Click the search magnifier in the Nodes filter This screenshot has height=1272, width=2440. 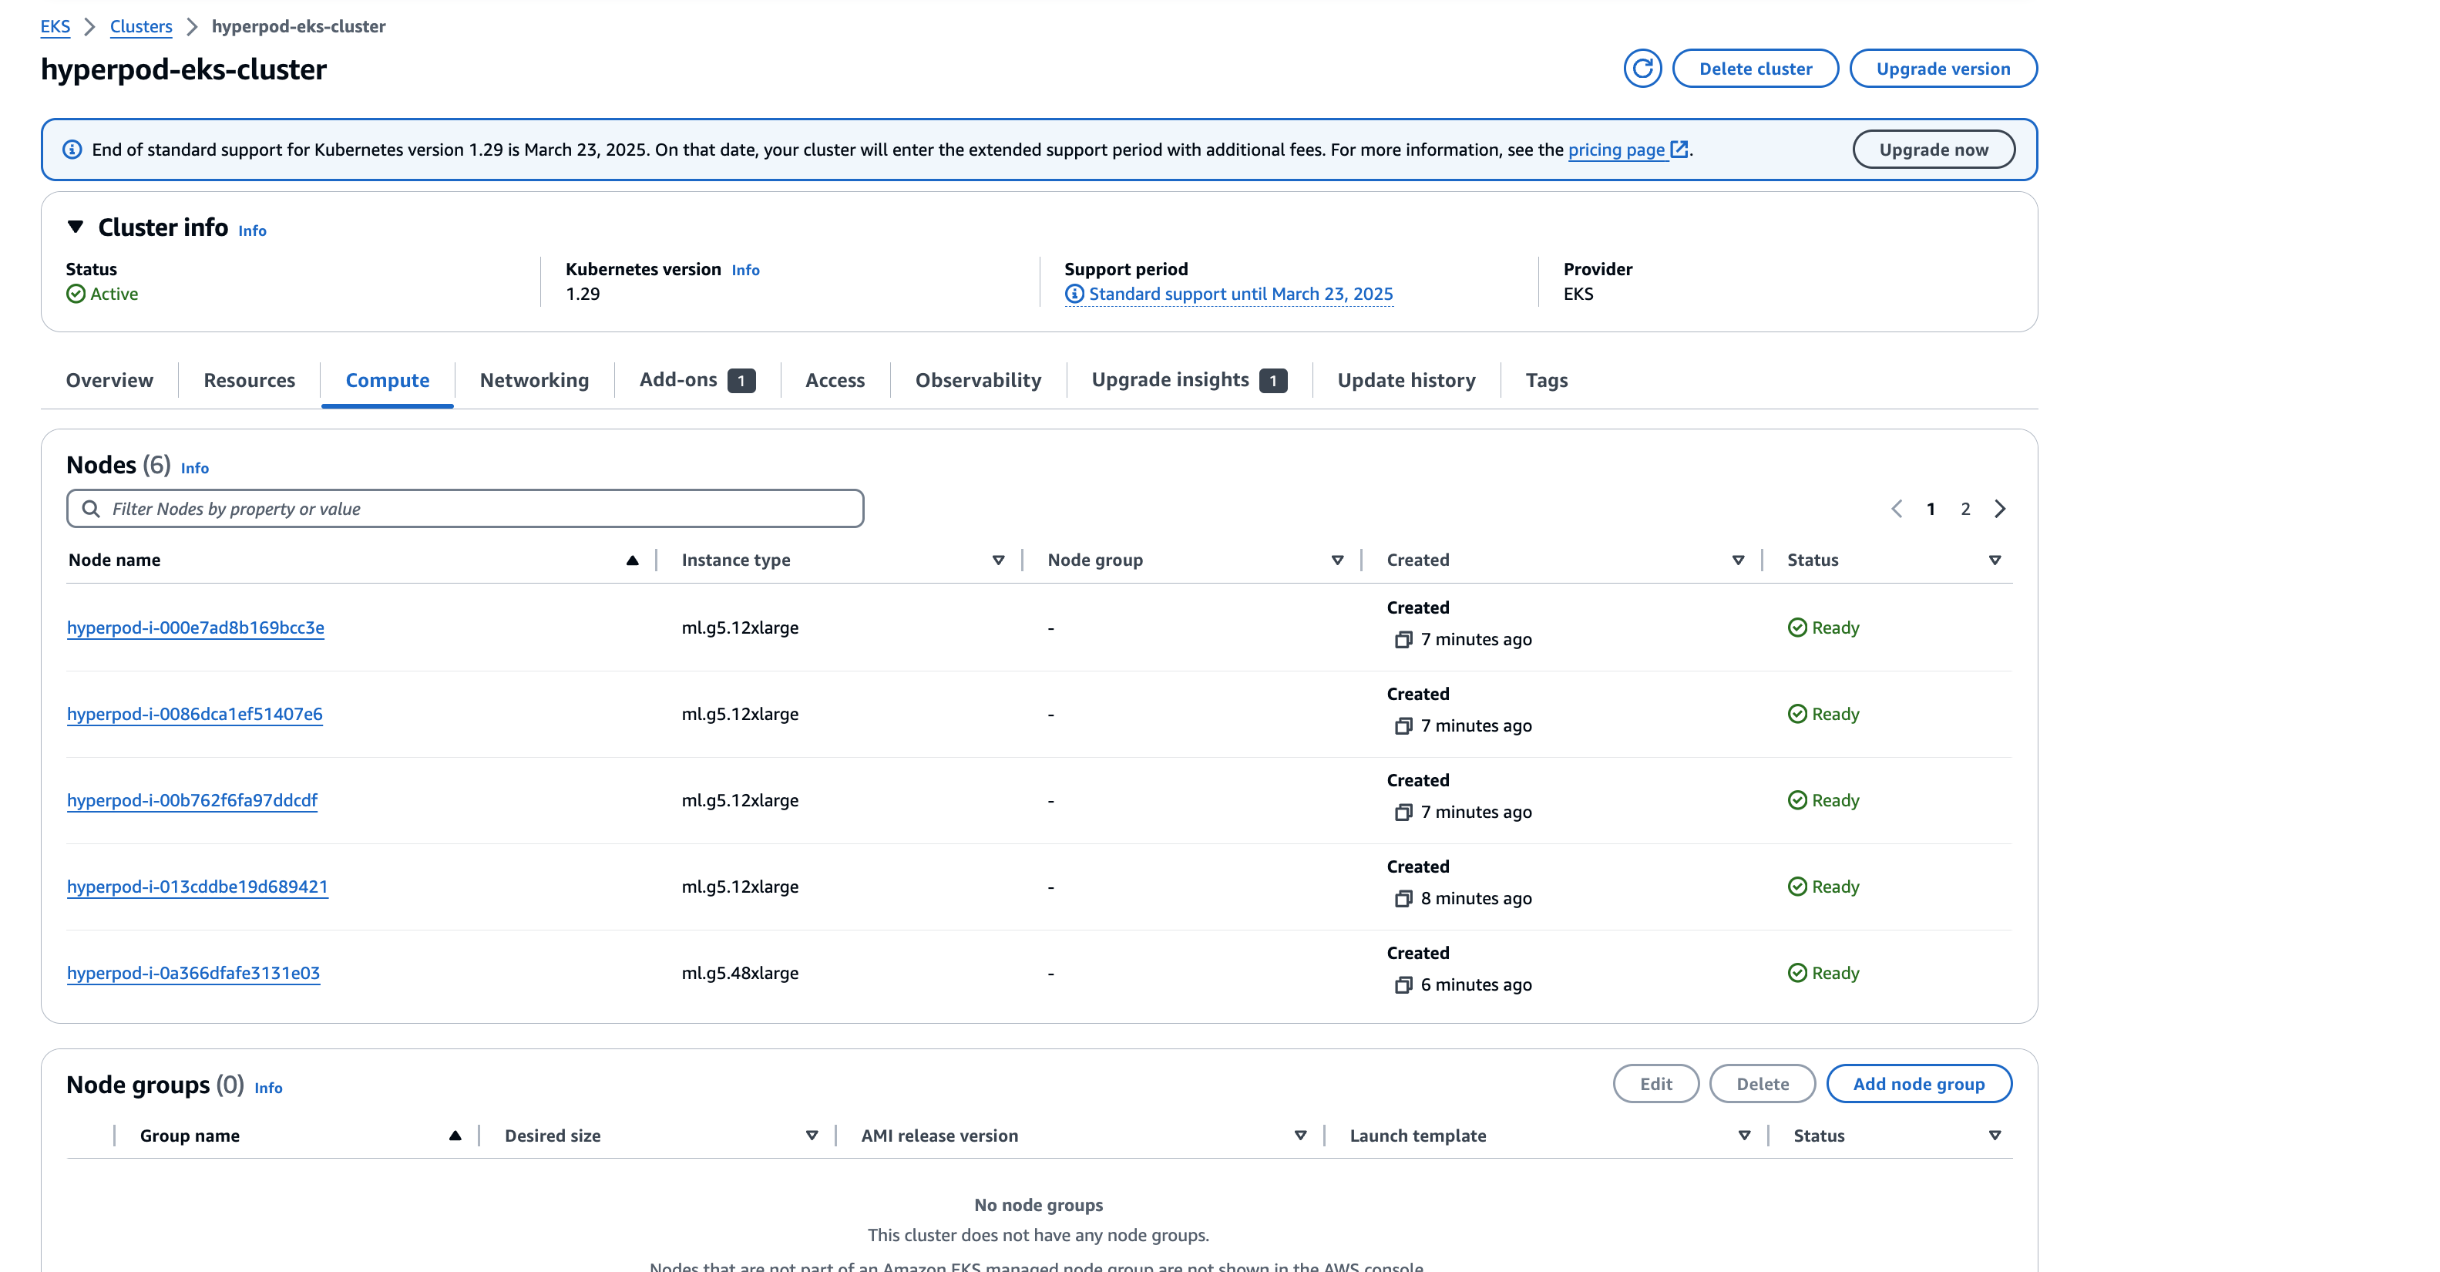point(91,509)
